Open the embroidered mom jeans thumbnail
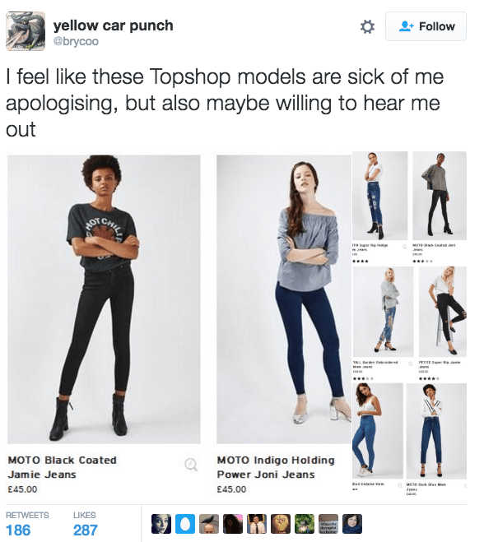This screenshot has width=484, height=542. [x=383, y=312]
